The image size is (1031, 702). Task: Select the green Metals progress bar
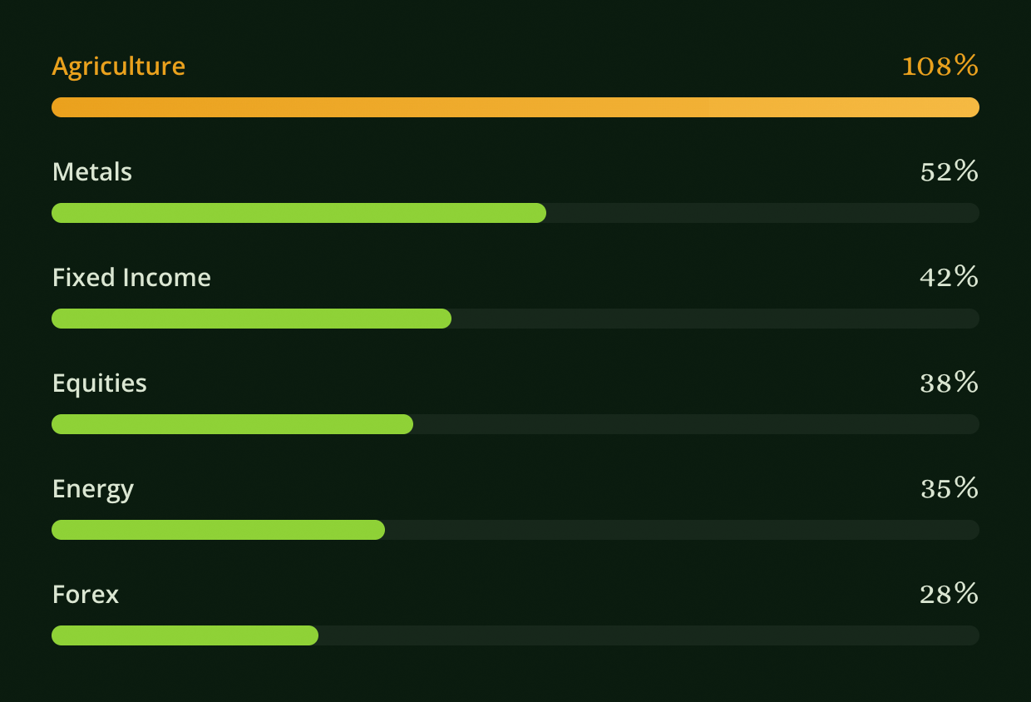(x=298, y=213)
